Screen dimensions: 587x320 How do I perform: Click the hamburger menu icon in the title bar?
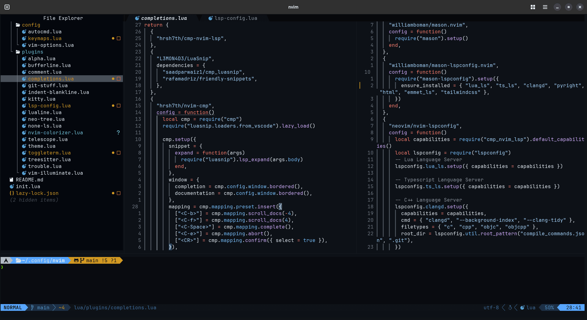pyautogui.click(x=545, y=7)
